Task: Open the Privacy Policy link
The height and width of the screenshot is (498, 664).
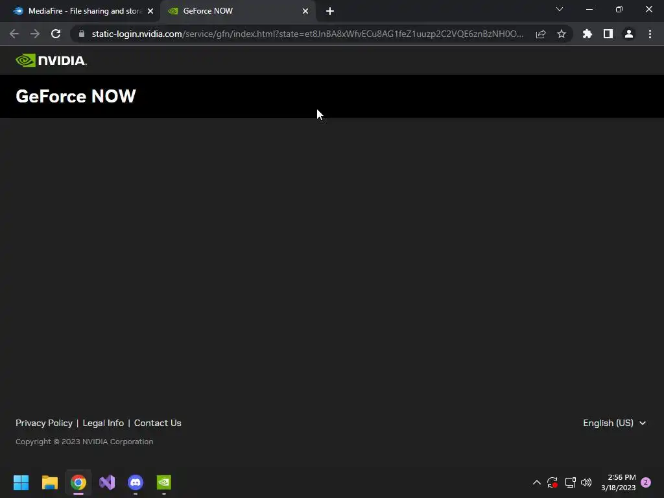Action: (x=44, y=423)
